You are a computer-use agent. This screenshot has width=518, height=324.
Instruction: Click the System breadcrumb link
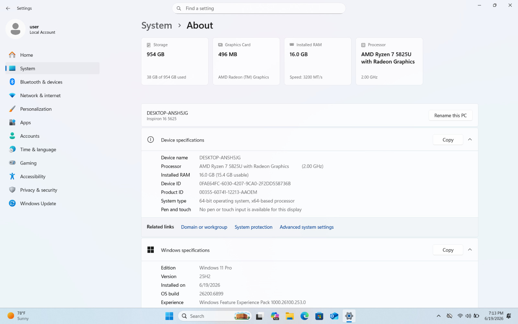pyautogui.click(x=157, y=25)
